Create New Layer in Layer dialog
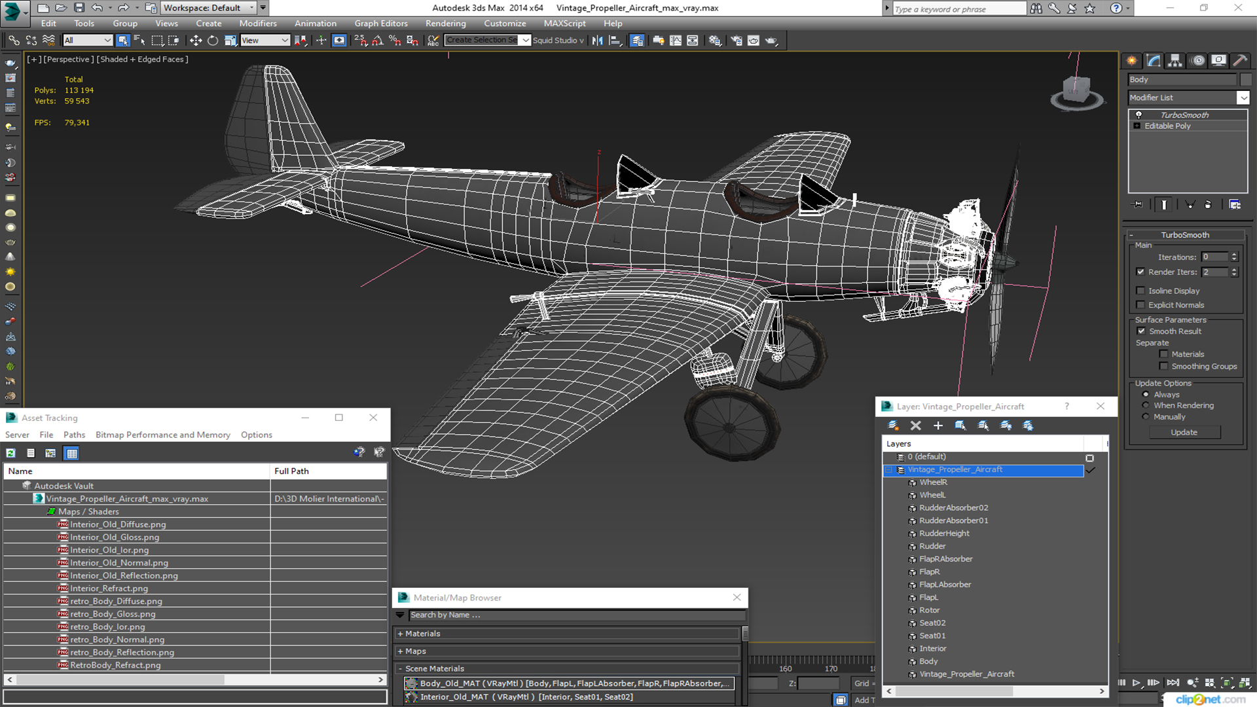Viewport: 1257px width, 707px height. coord(893,426)
